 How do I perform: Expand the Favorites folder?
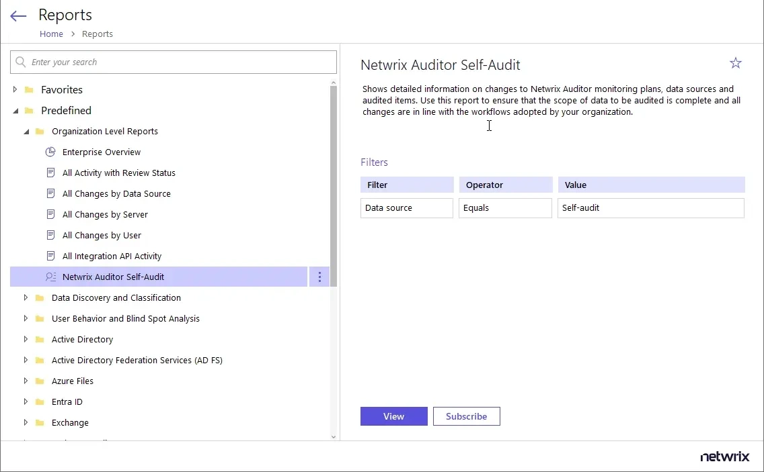[x=15, y=89]
